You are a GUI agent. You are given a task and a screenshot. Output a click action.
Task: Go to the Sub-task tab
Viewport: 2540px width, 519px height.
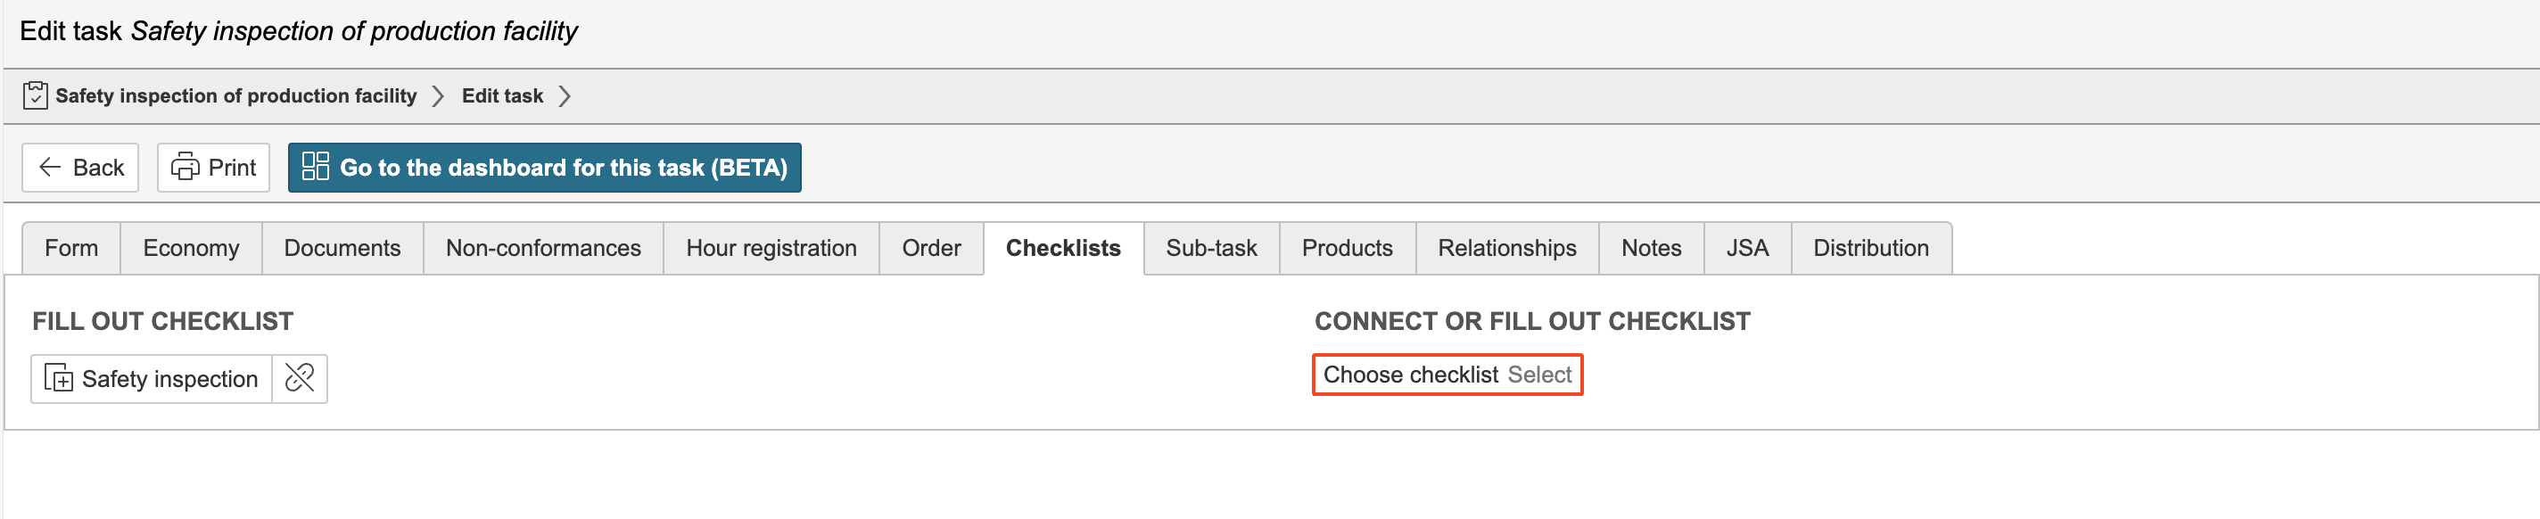tap(1211, 249)
